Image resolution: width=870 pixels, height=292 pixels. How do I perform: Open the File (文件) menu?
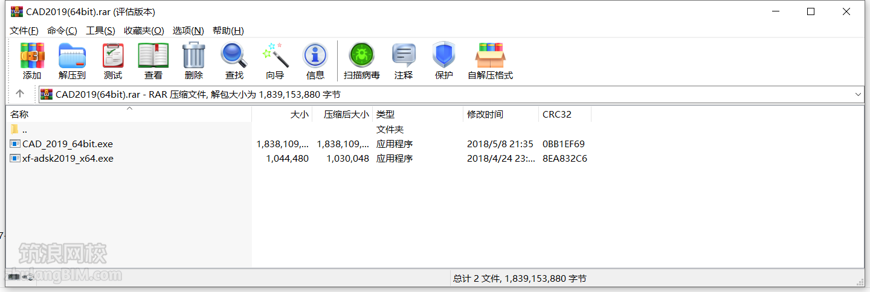click(x=24, y=30)
